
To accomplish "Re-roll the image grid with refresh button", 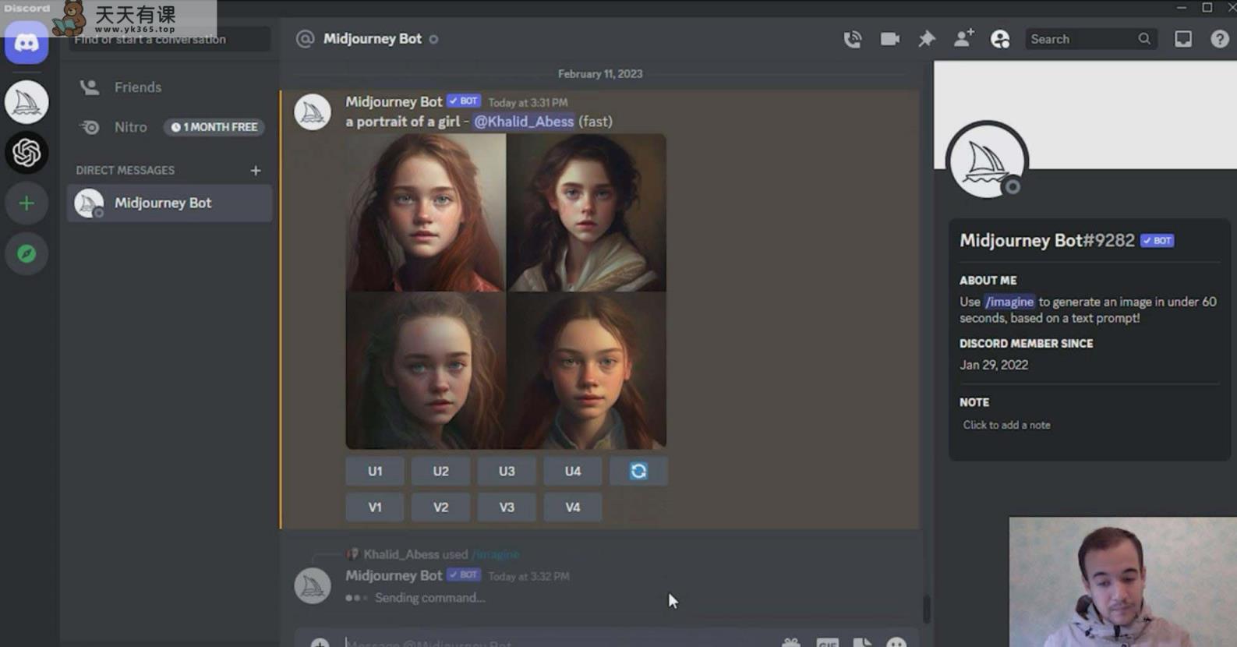I will tap(638, 471).
